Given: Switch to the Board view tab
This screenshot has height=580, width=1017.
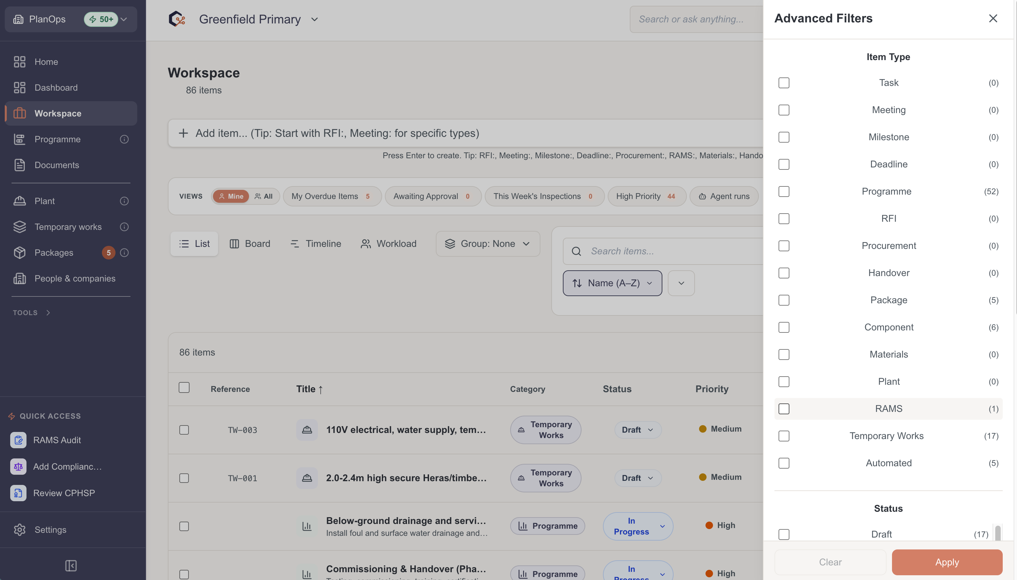Looking at the screenshot, I should (x=250, y=244).
